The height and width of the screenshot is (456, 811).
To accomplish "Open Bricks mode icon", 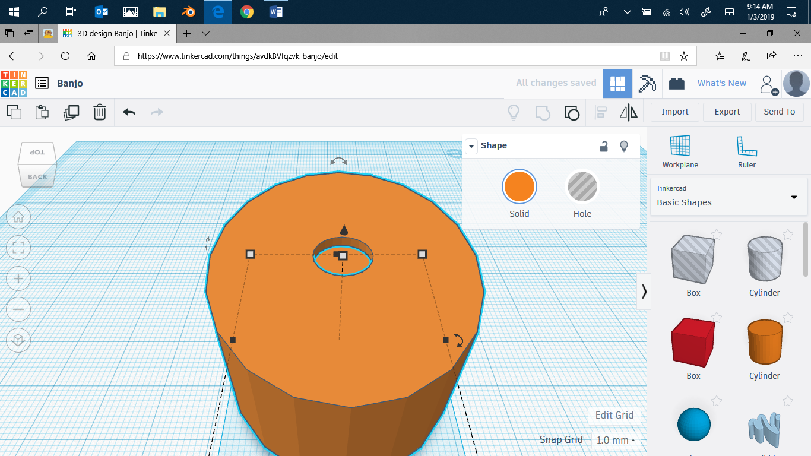I will coord(676,84).
